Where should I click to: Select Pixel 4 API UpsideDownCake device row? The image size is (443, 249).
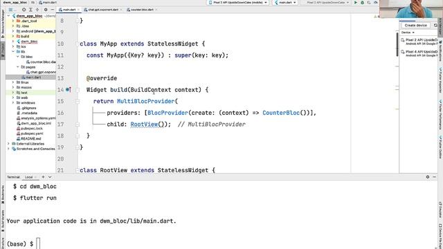419,53
